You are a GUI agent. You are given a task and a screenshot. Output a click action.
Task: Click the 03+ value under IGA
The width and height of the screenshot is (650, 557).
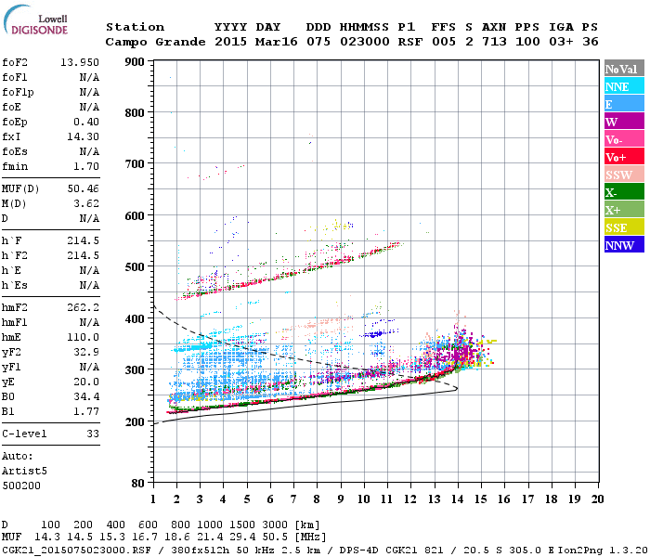coord(561,42)
